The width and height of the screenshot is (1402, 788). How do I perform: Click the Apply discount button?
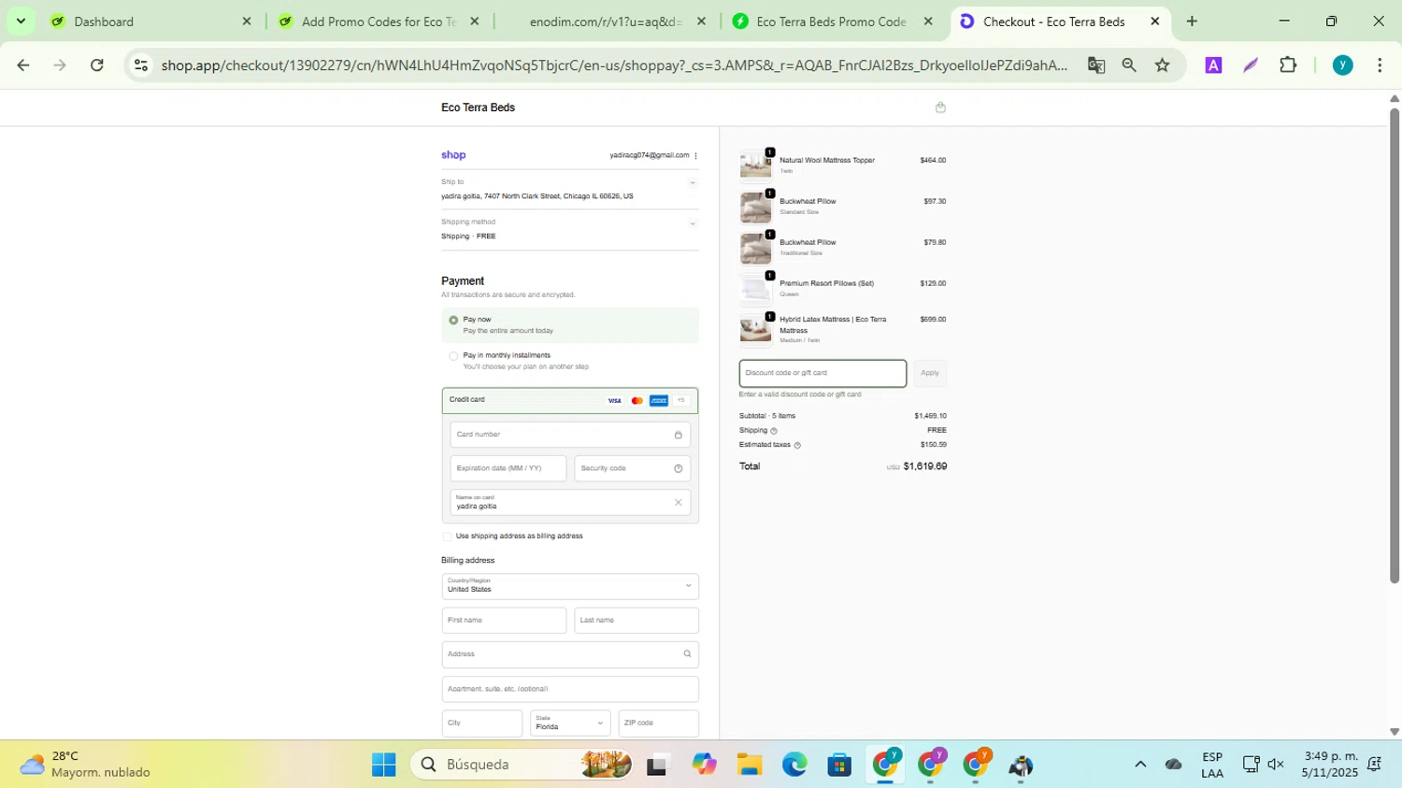tap(930, 373)
